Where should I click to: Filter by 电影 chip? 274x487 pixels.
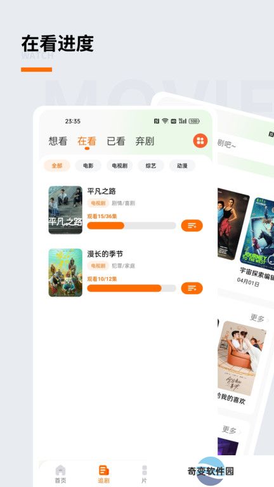tap(88, 166)
